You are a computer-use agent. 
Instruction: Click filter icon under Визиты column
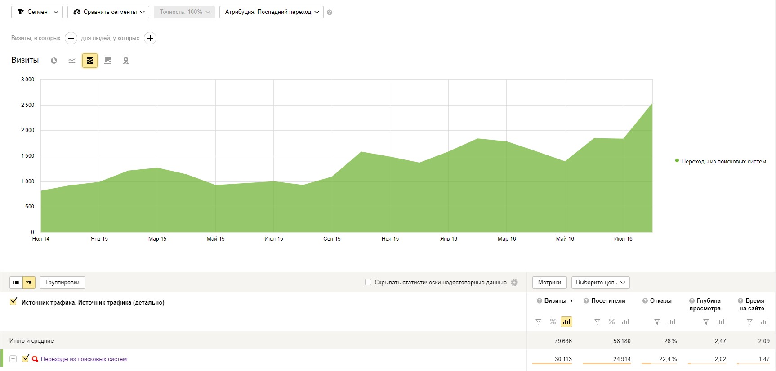[538, 322]
